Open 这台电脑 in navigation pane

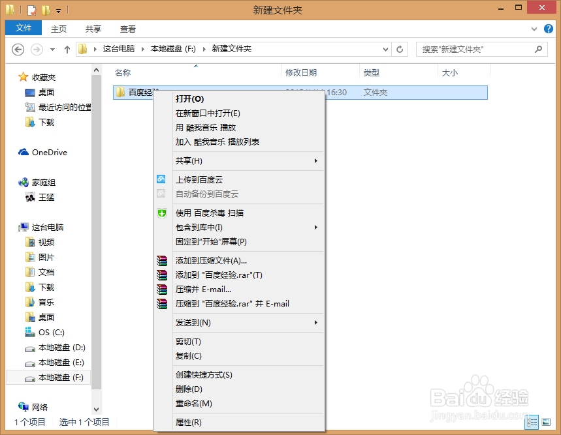point(40,228)
